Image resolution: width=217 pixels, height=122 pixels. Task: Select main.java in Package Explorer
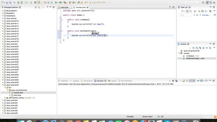[17, 95]
